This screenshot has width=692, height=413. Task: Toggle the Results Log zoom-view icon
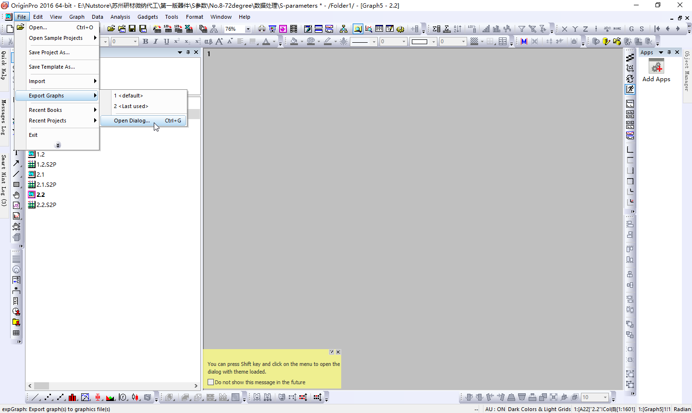[x=358, y=29]
